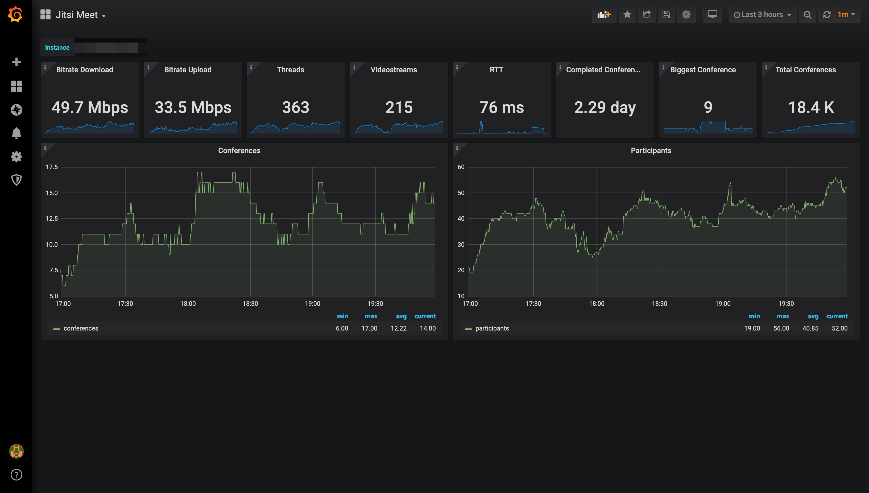This screenshot has width=869, height=493.
Task: Click the Grafana dashboards menu item
Action: pos(16,85)
